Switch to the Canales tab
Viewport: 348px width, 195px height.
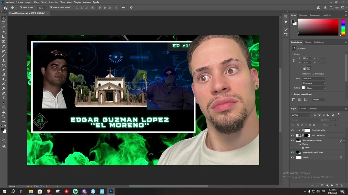coord(303,109)
